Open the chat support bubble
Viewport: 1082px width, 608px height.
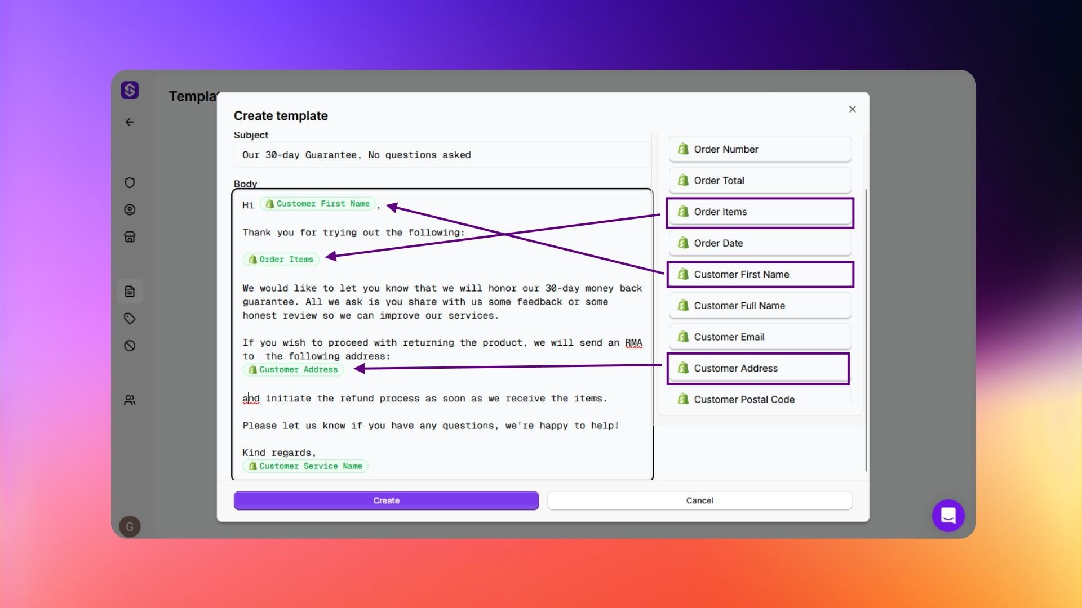coord(948,516)
